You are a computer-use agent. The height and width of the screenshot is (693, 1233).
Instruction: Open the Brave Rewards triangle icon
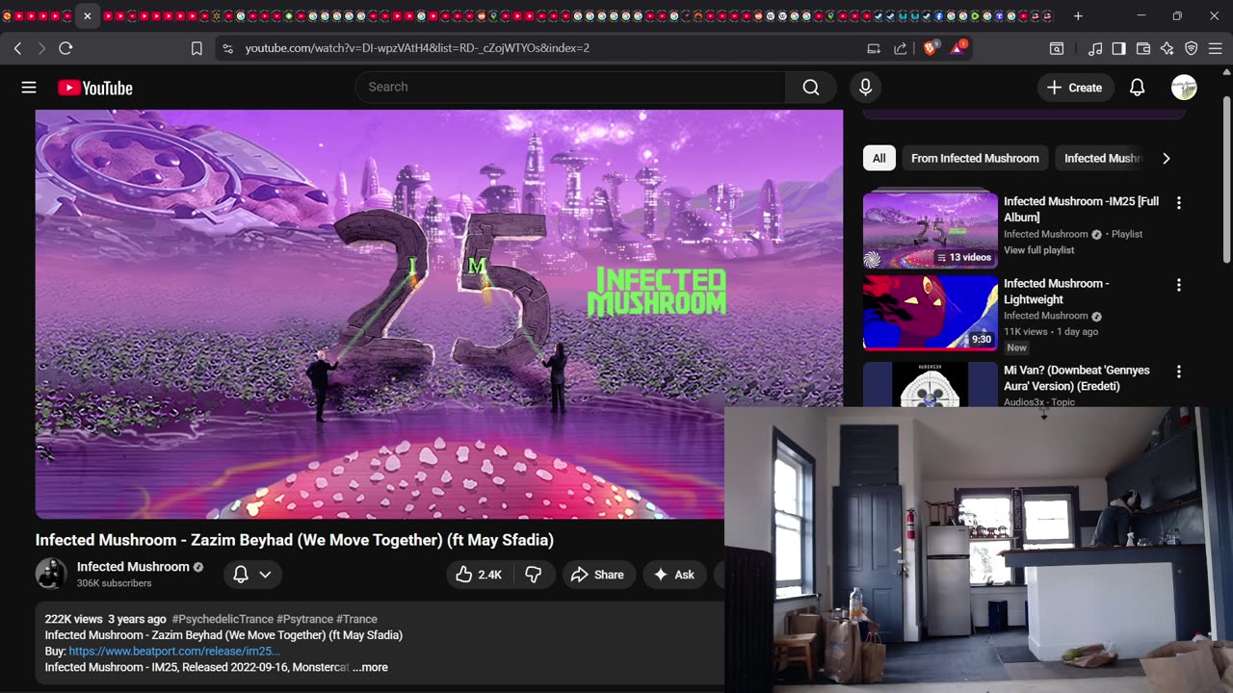click(958, 48)
